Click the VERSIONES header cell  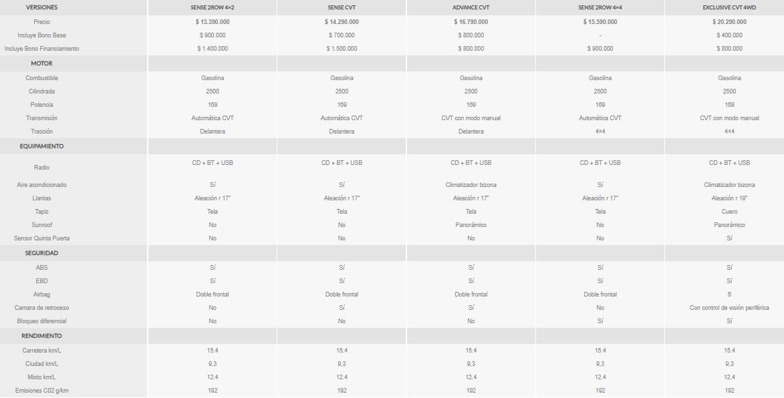(41, 7)
